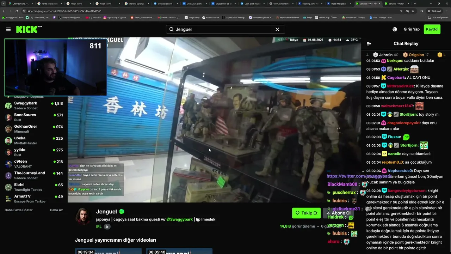Click dragonlorepeyniri username in chat
The image size is (451, 254).
point(403,123)
